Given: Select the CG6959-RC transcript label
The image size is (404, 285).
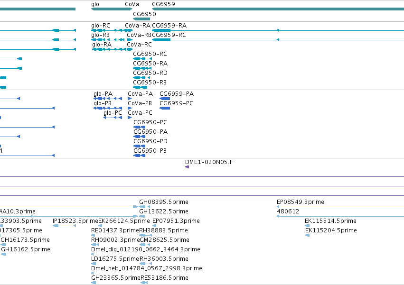Looking at the screenshot, I should (x=169, y=35).
